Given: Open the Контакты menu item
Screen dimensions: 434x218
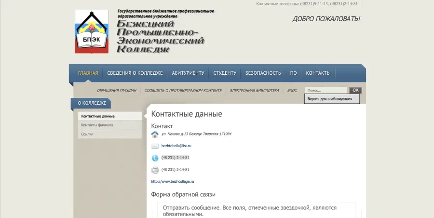Looking at the screenshot, I should 318,73.
